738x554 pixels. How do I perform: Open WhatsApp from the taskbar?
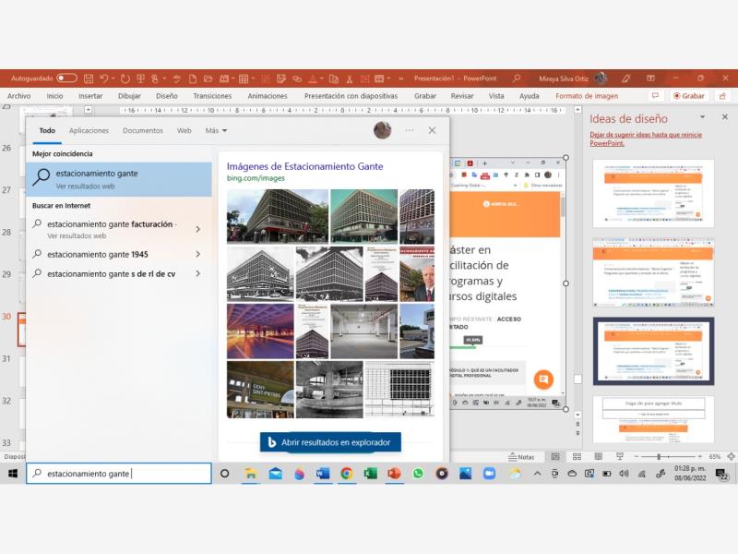(418, 474)
